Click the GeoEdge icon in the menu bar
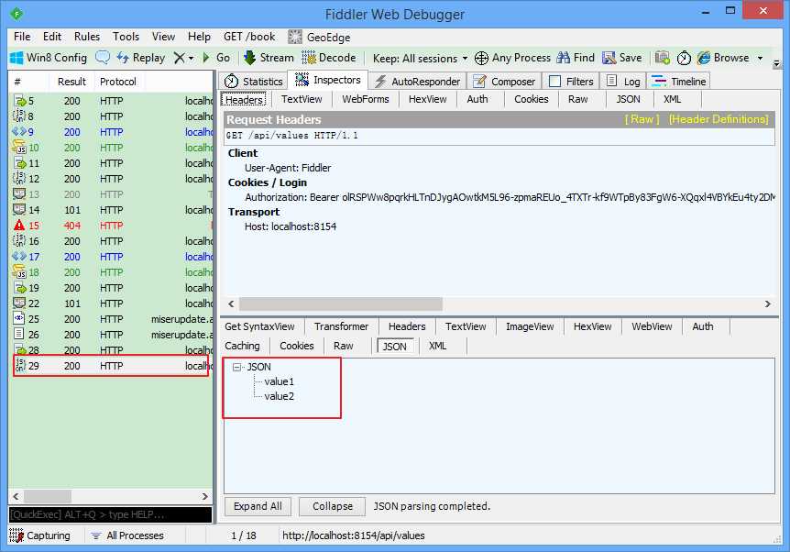The height and width of the screenshot is (552, 790). pyautogui.click(x=295, y=37)
